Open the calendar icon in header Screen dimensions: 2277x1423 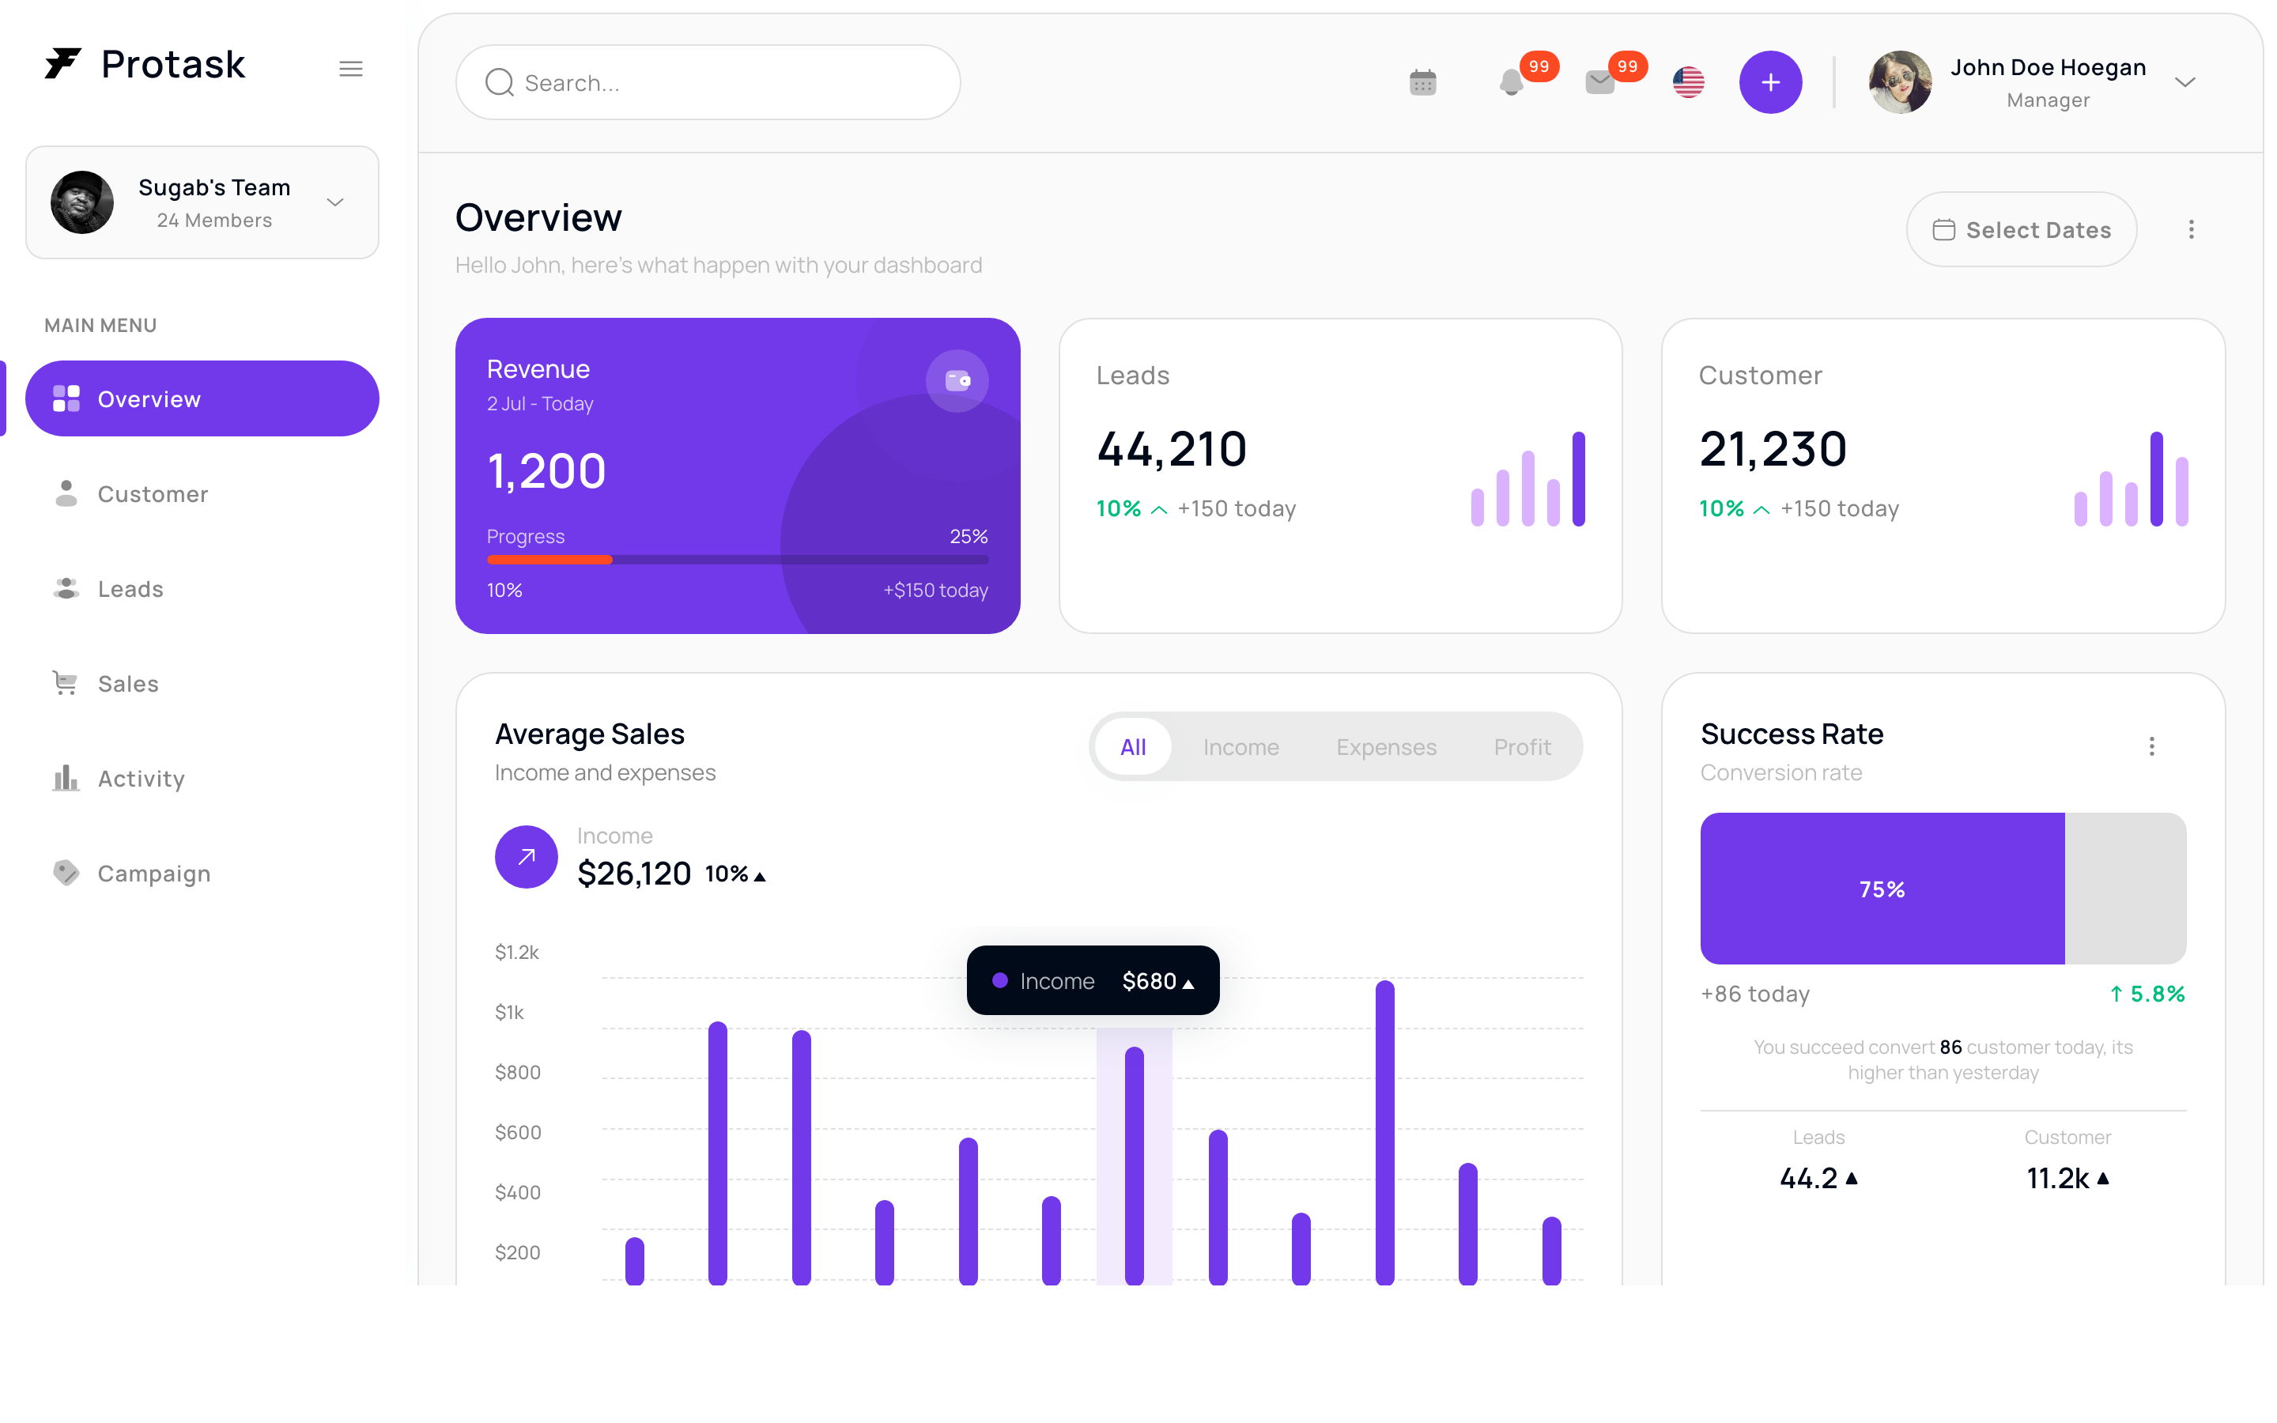(x=1422, y=83)
